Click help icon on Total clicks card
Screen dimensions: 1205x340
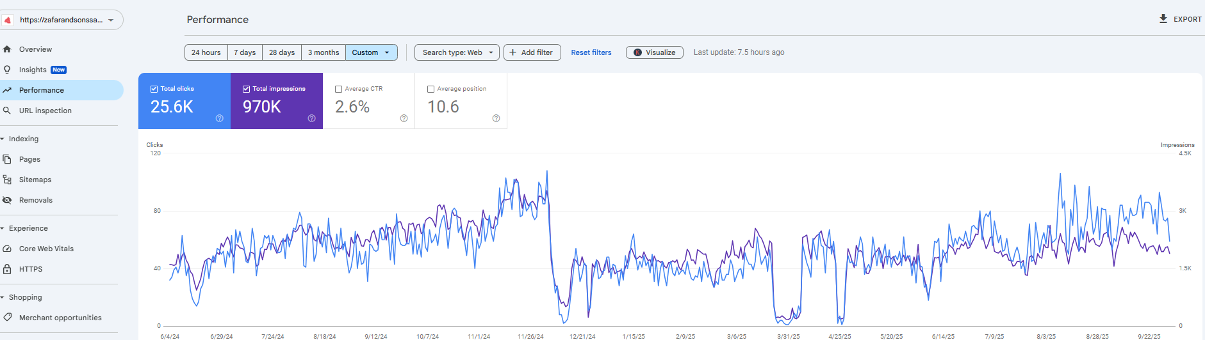pyautogui.click(x=219, y=118)
